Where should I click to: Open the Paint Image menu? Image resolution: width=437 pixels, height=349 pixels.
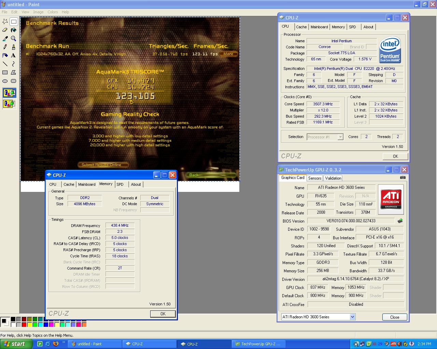click(38, 12)
